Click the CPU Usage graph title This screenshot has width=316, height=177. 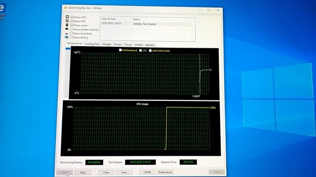point(142,104)
